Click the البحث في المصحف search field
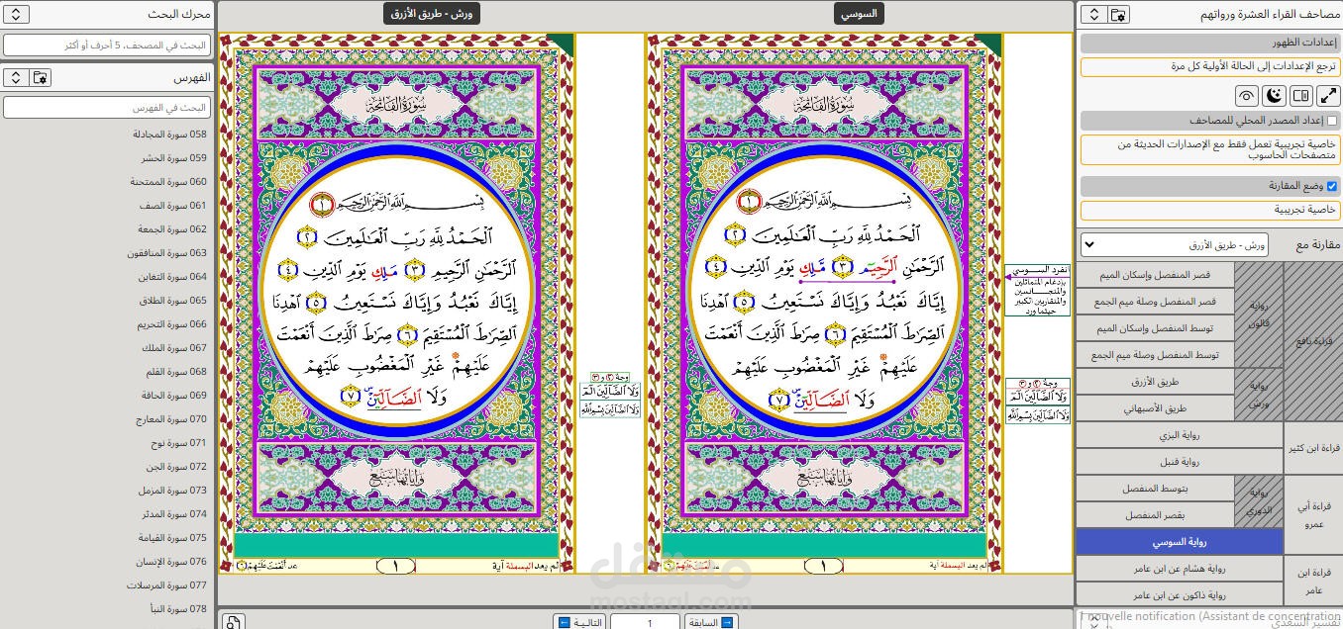 (107, 45)
